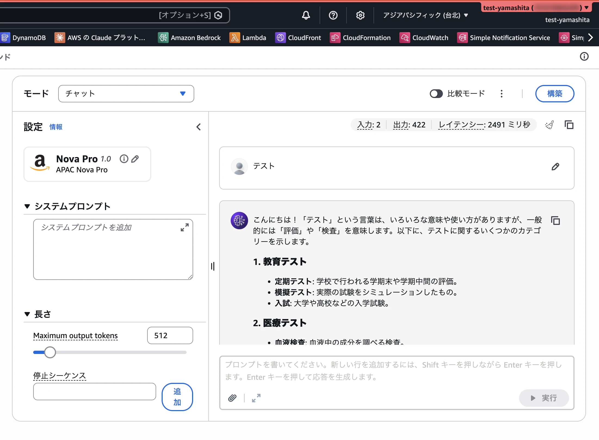Open the CloudWatch shortcut
Image resolution: width=599 pixels, height=440 pixels.
pyautogui.click(x=424, y=38)
